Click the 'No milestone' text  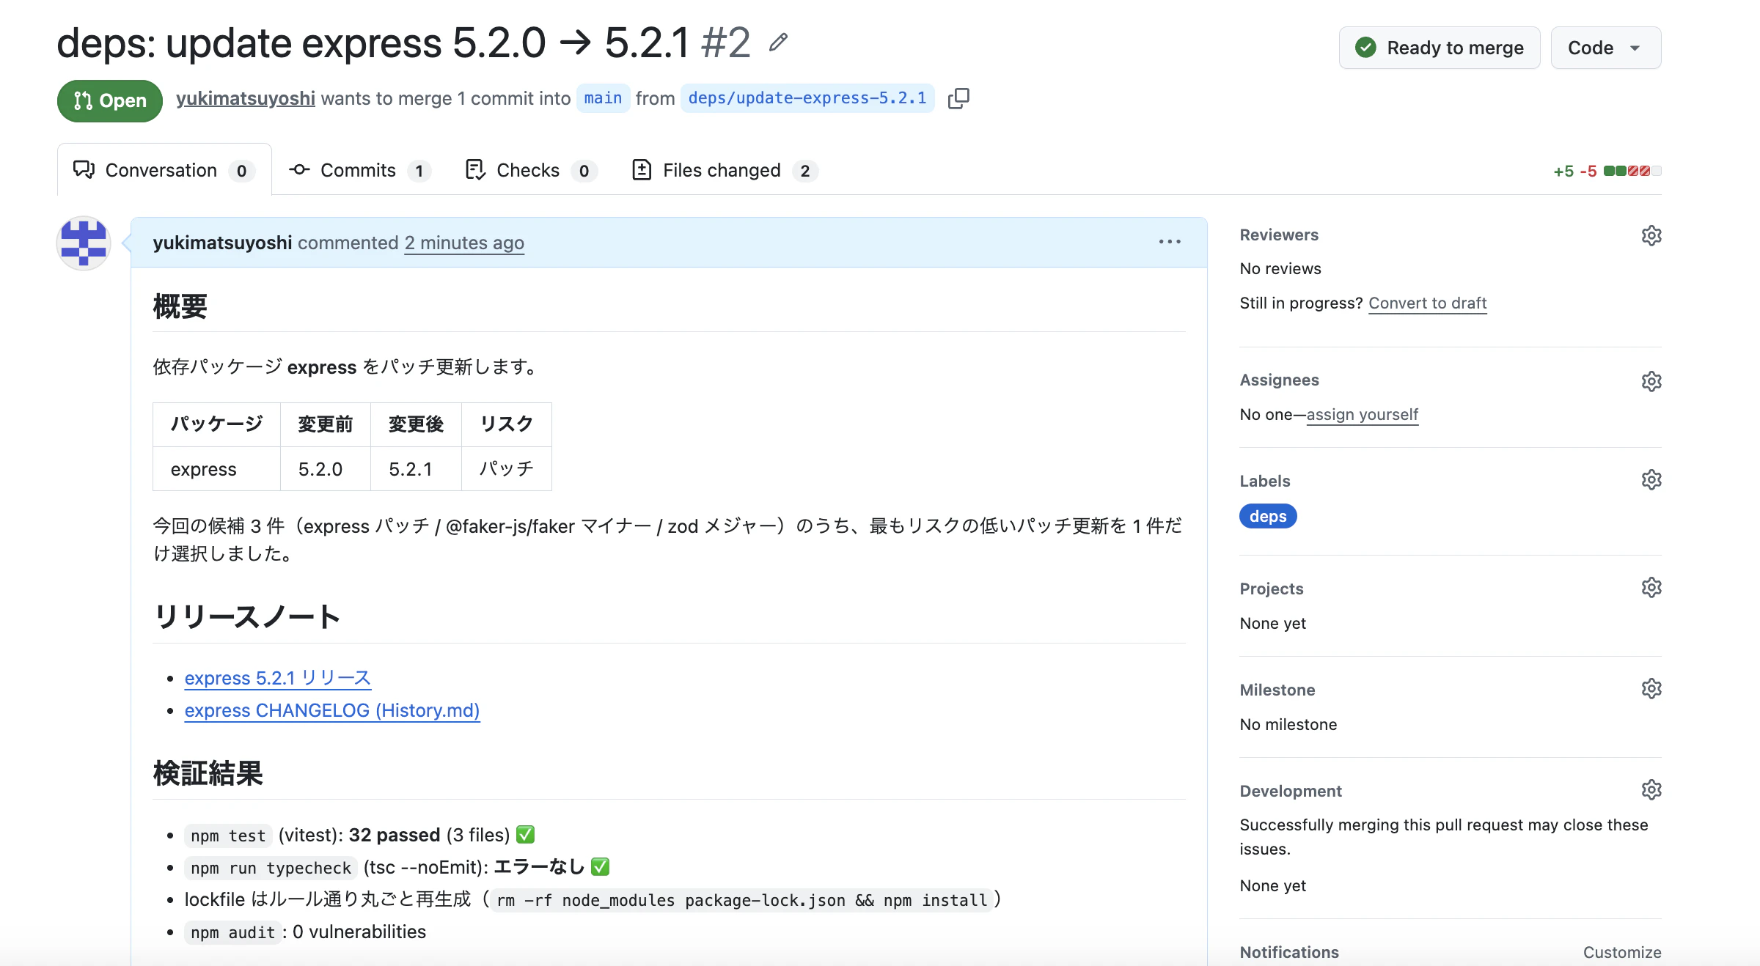pos(1288,724)
